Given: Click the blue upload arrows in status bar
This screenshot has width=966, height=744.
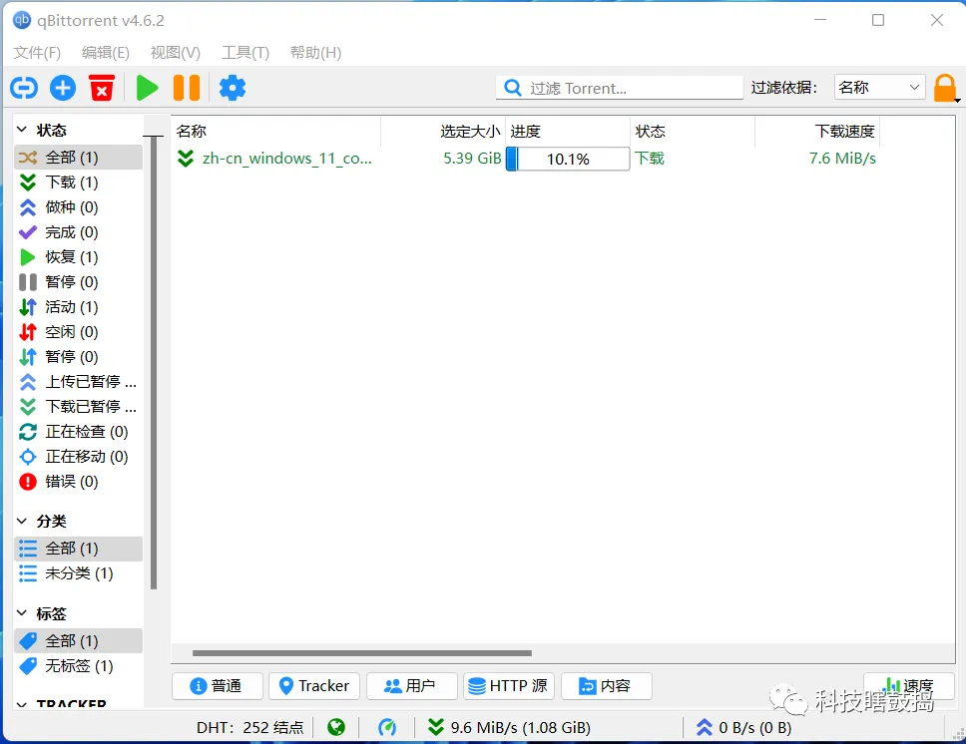Looking at the screenshot, I should (705, 728).
